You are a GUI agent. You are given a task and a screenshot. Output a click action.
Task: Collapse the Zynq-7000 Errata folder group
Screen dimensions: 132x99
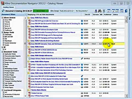(x=29, y=47)
